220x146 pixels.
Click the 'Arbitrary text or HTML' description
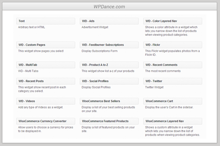point(31,27)
